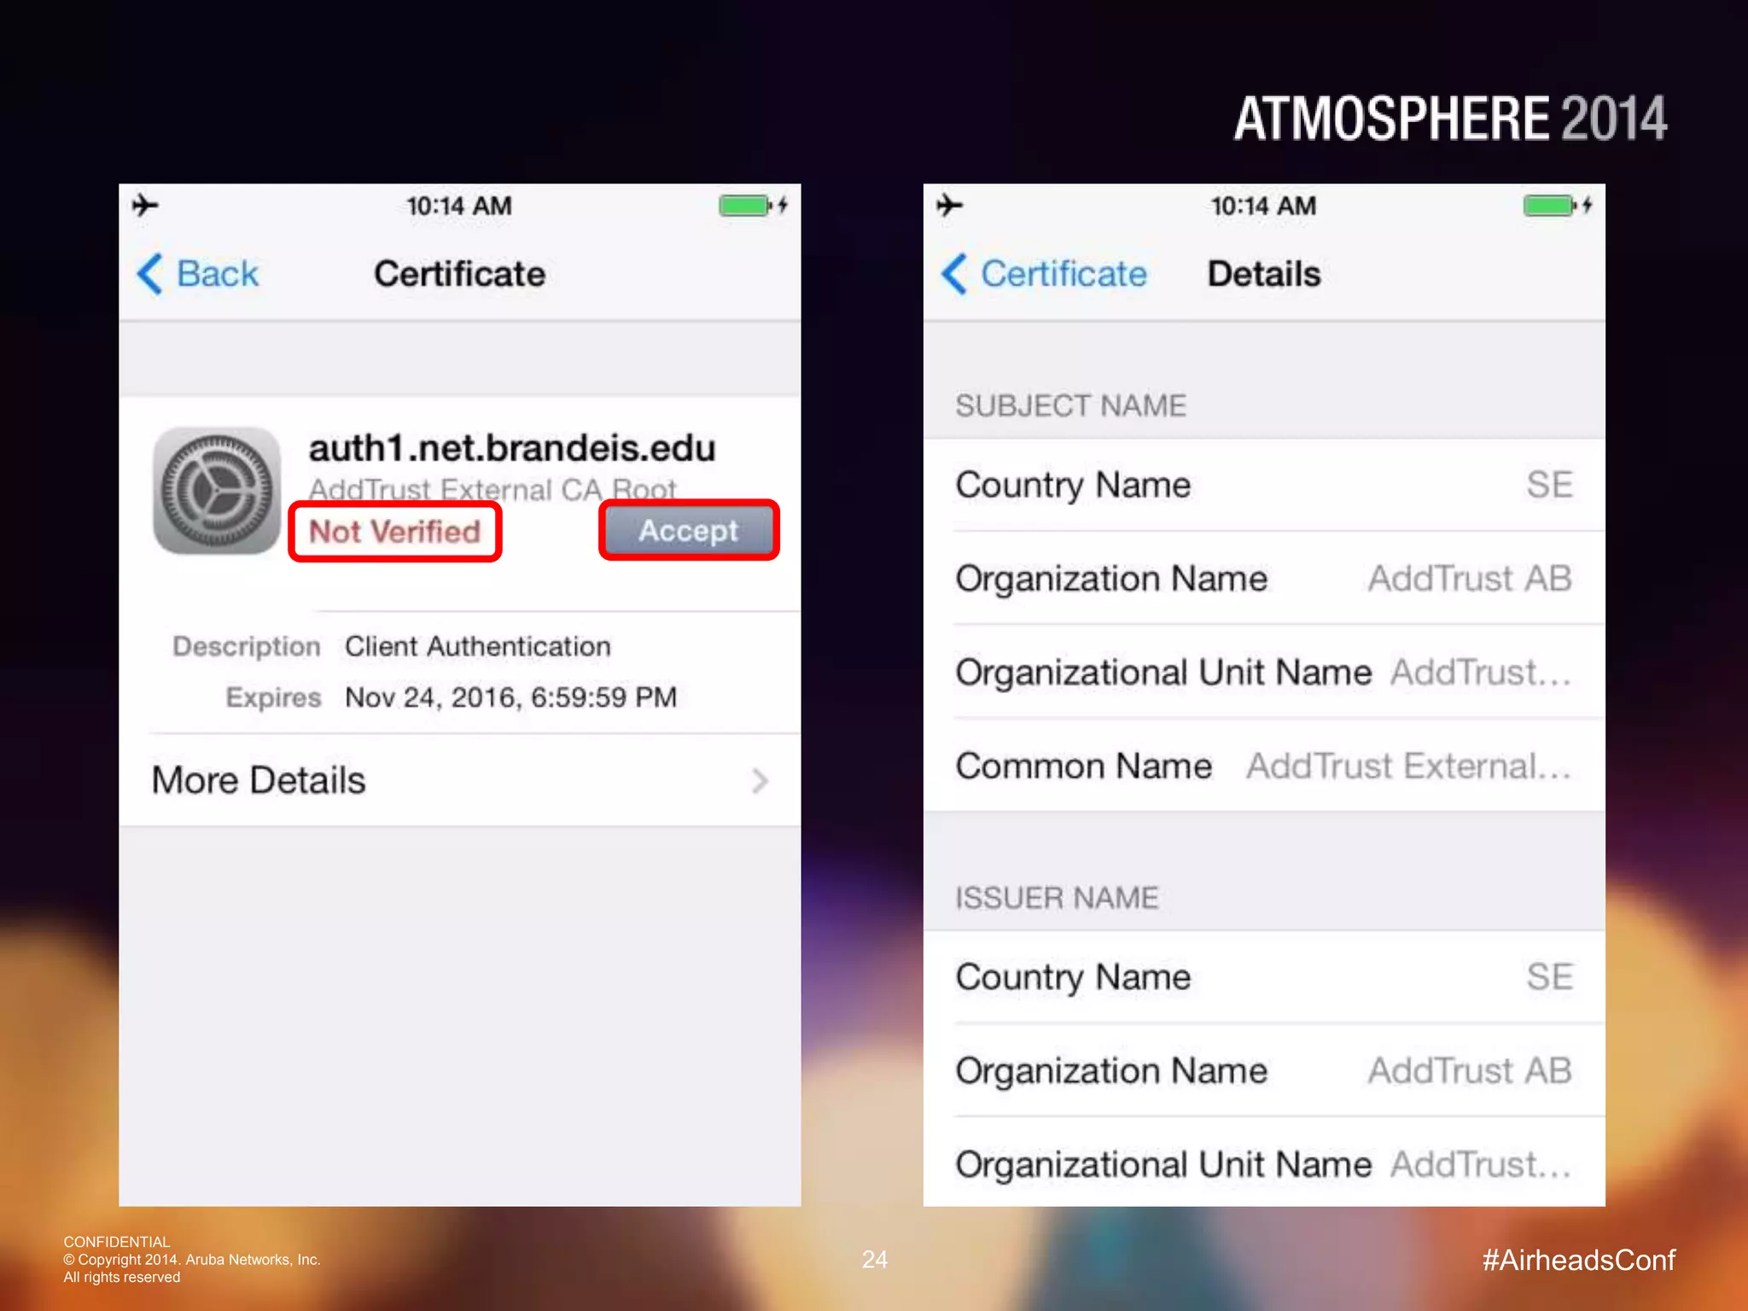The height and width of the screenshot is (1311, 1748).
Task: Tap the 10:14 AM clock on the left phone
Action: pos(459,206)
